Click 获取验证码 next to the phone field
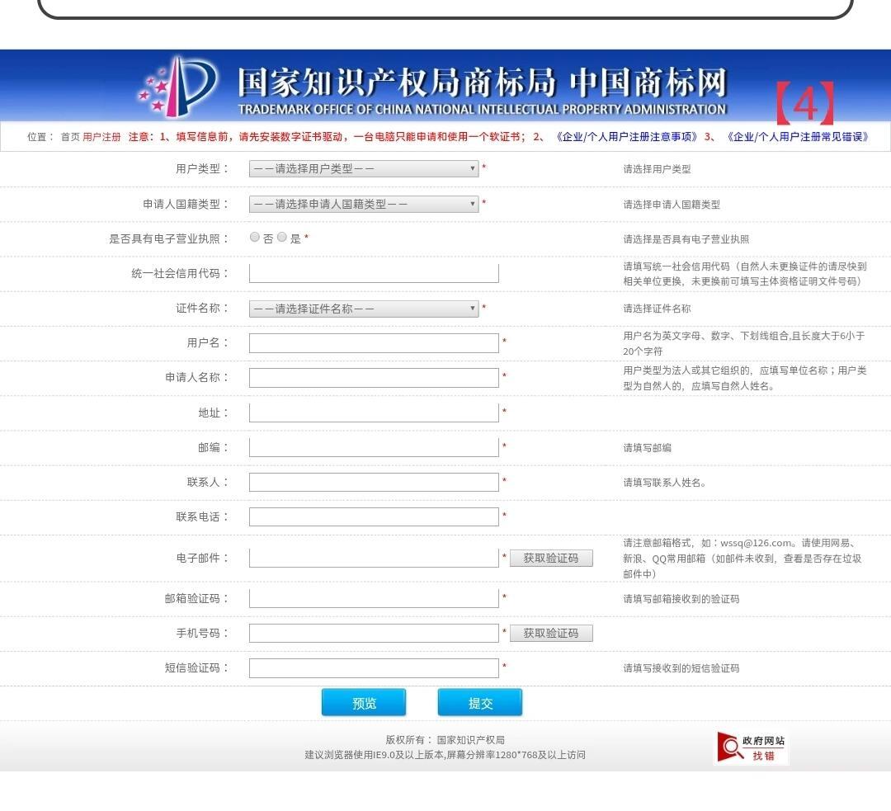Screen dimensions: 891x811 click(x=550, y=633)
